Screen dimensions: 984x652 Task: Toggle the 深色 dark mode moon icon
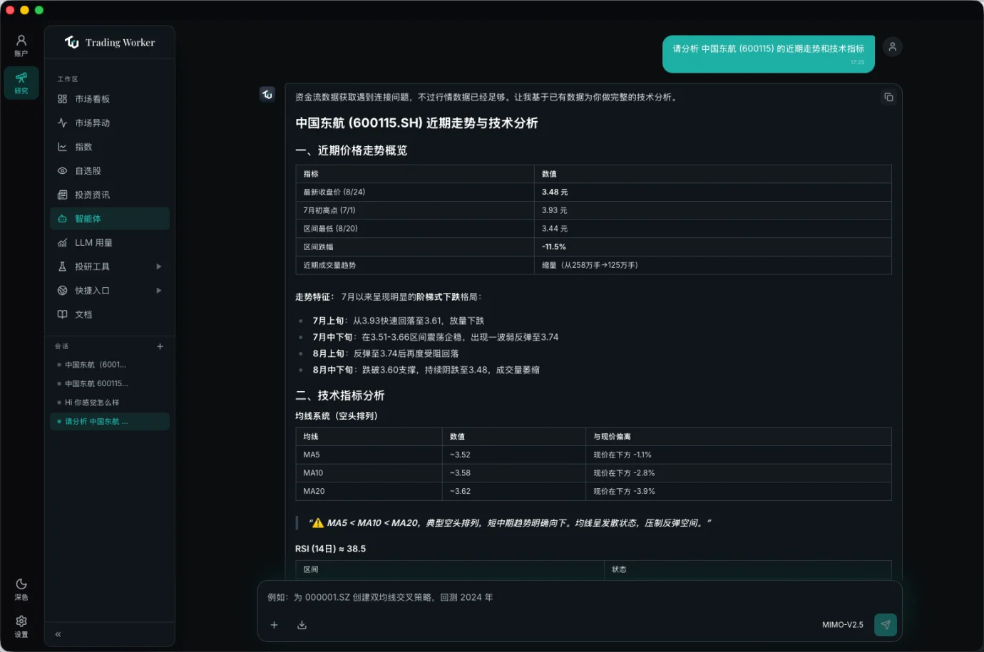click(21, 589)
